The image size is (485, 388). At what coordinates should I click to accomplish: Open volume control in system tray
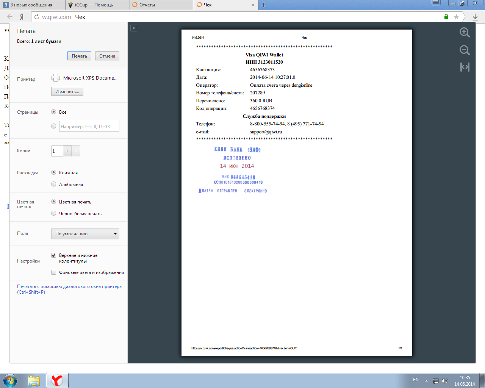[445, 380]
